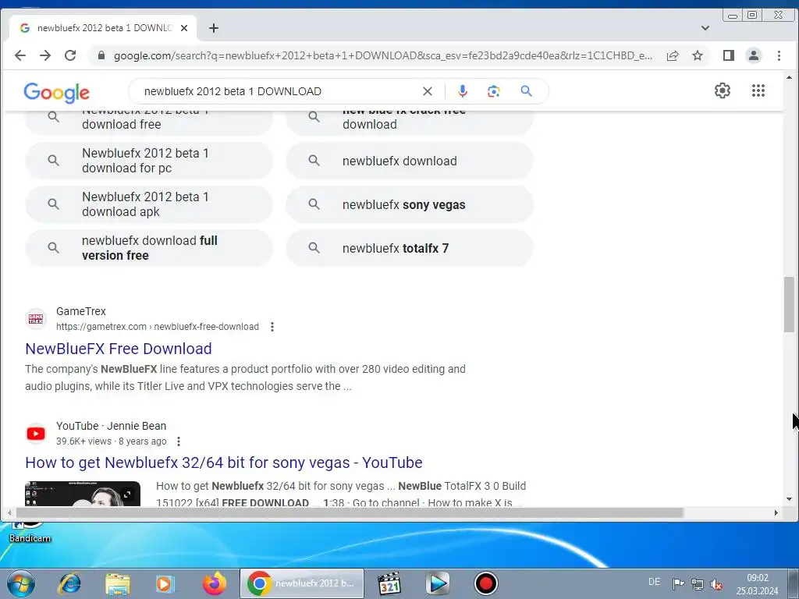Click the page scroll up arrow
Screen dimensions: 799x599
tap(789, 77)
